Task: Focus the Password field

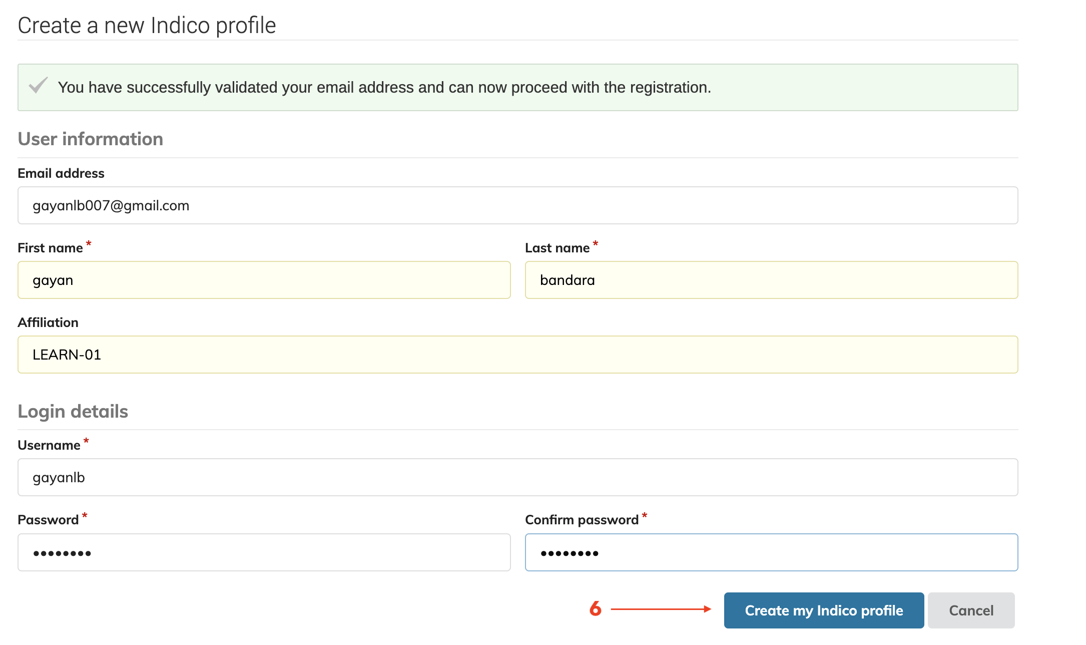Action: coord(264,552)
